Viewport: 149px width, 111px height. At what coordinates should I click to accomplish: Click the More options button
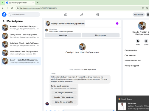coord(100,35)
